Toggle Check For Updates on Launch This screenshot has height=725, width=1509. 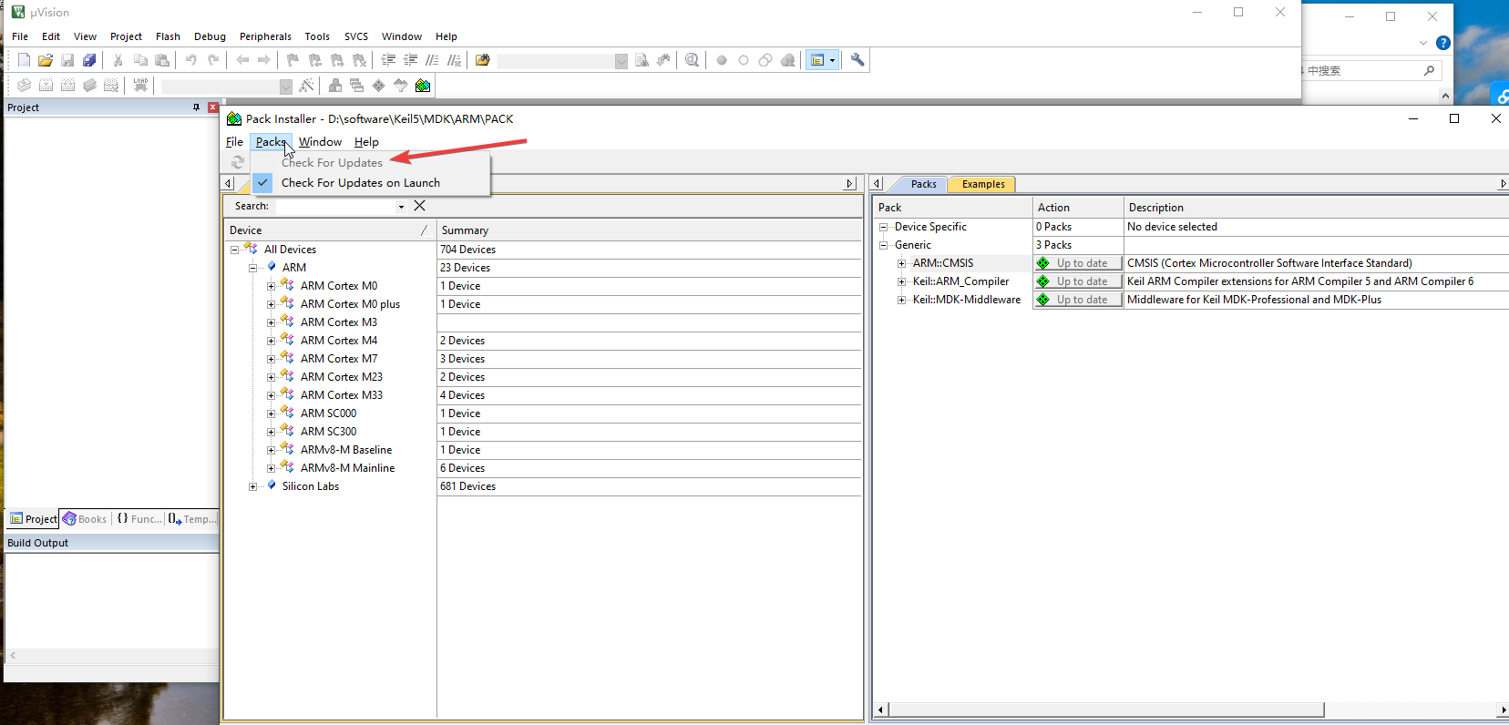[361, 183]
